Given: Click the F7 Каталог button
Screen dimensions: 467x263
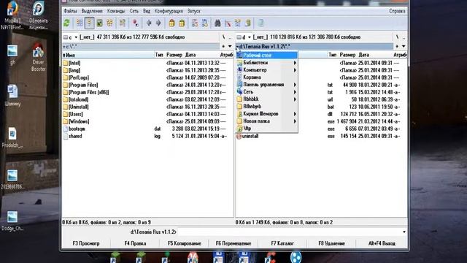Looking at the screenshot, I should (282, 243).
